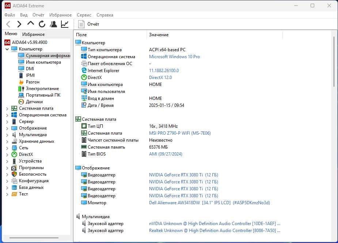
Task: Expand the DirectX tree node
Action: tap(7, 155)
